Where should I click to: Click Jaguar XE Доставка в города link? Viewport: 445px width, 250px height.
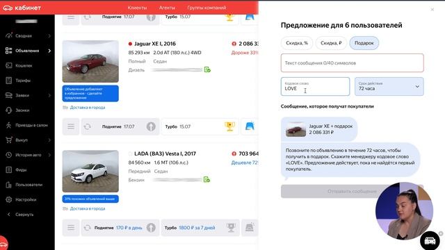88,108
